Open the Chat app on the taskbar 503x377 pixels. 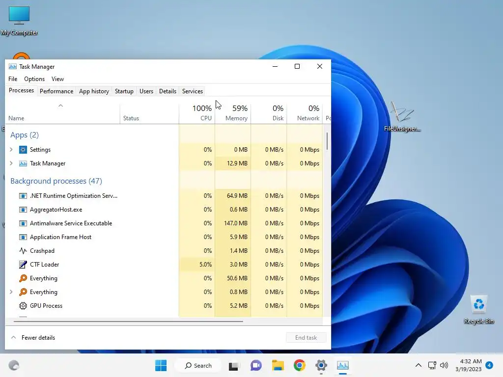tap(256, 365)
